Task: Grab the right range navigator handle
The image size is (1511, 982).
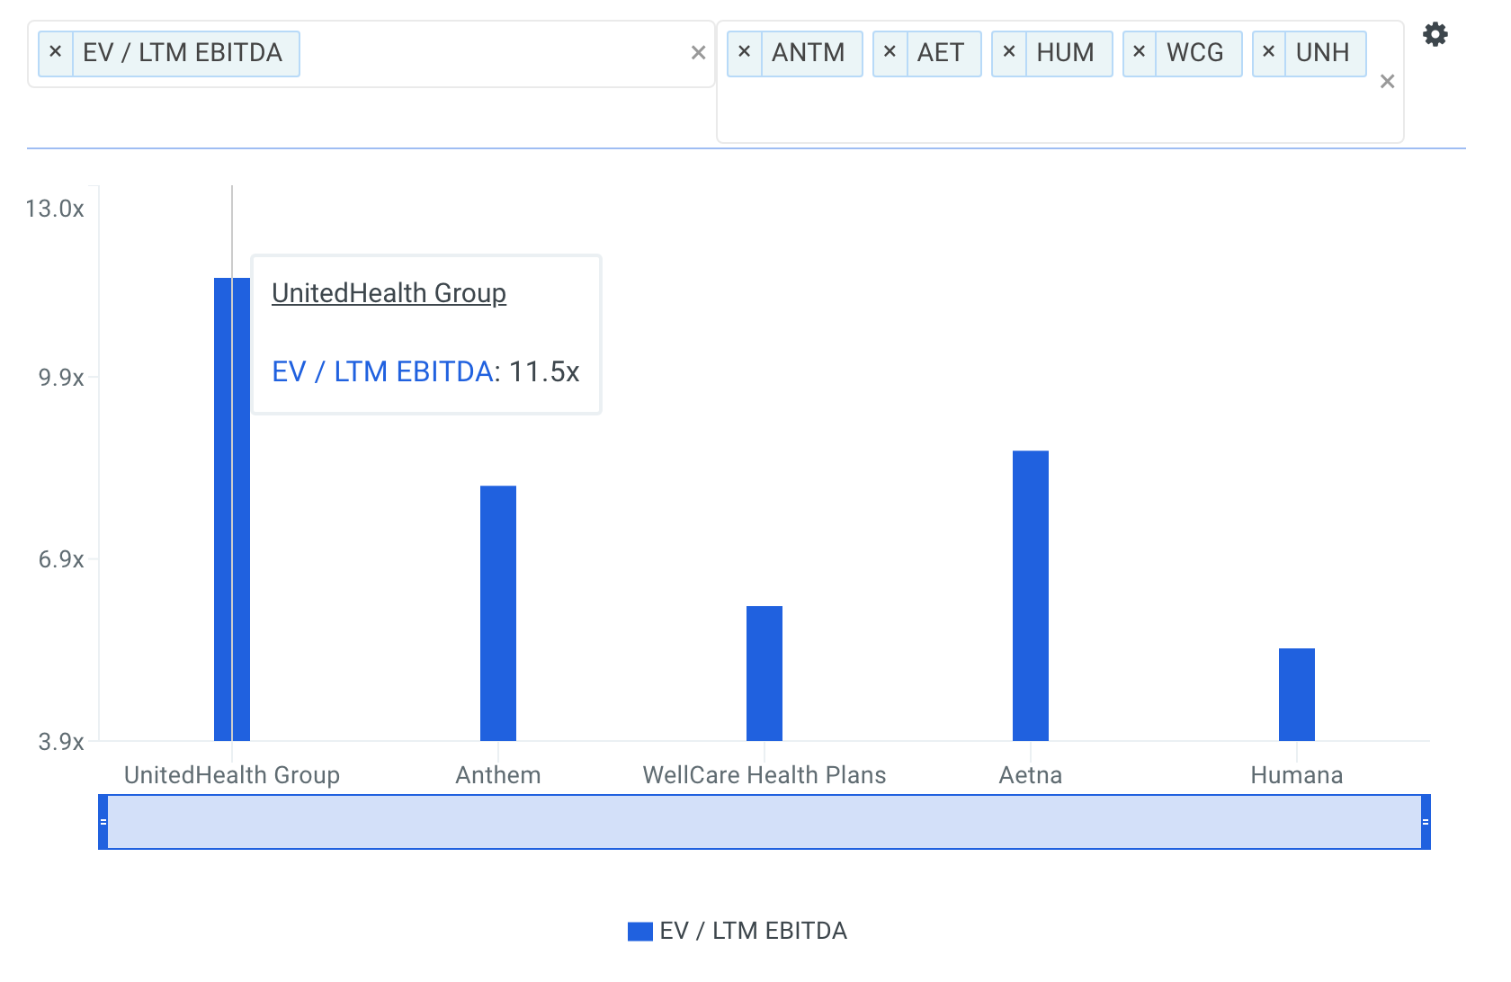Action: point(1426,822)
